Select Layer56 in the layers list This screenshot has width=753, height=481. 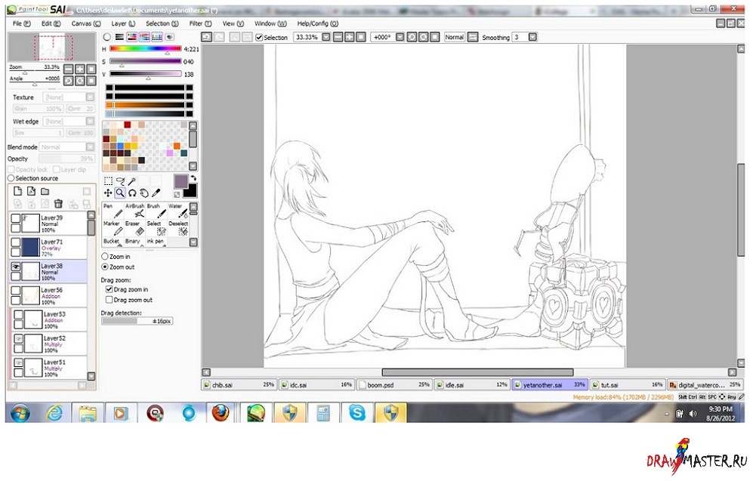click(48, 296)
